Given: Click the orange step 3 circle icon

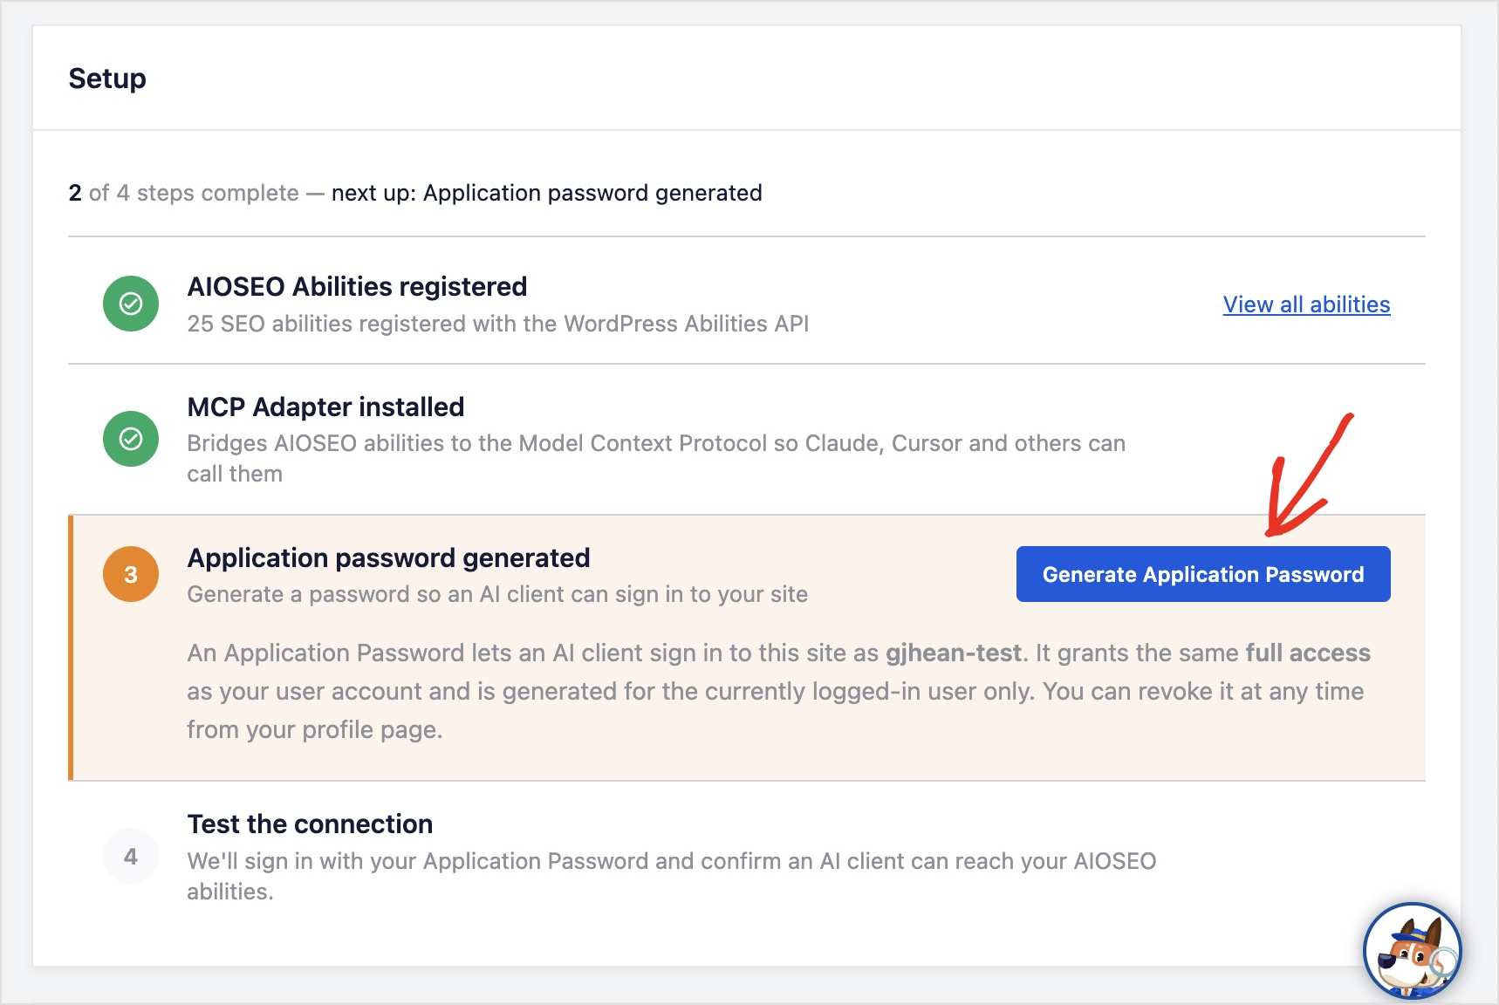Looking at the screenshot, I should pos(131,574).
